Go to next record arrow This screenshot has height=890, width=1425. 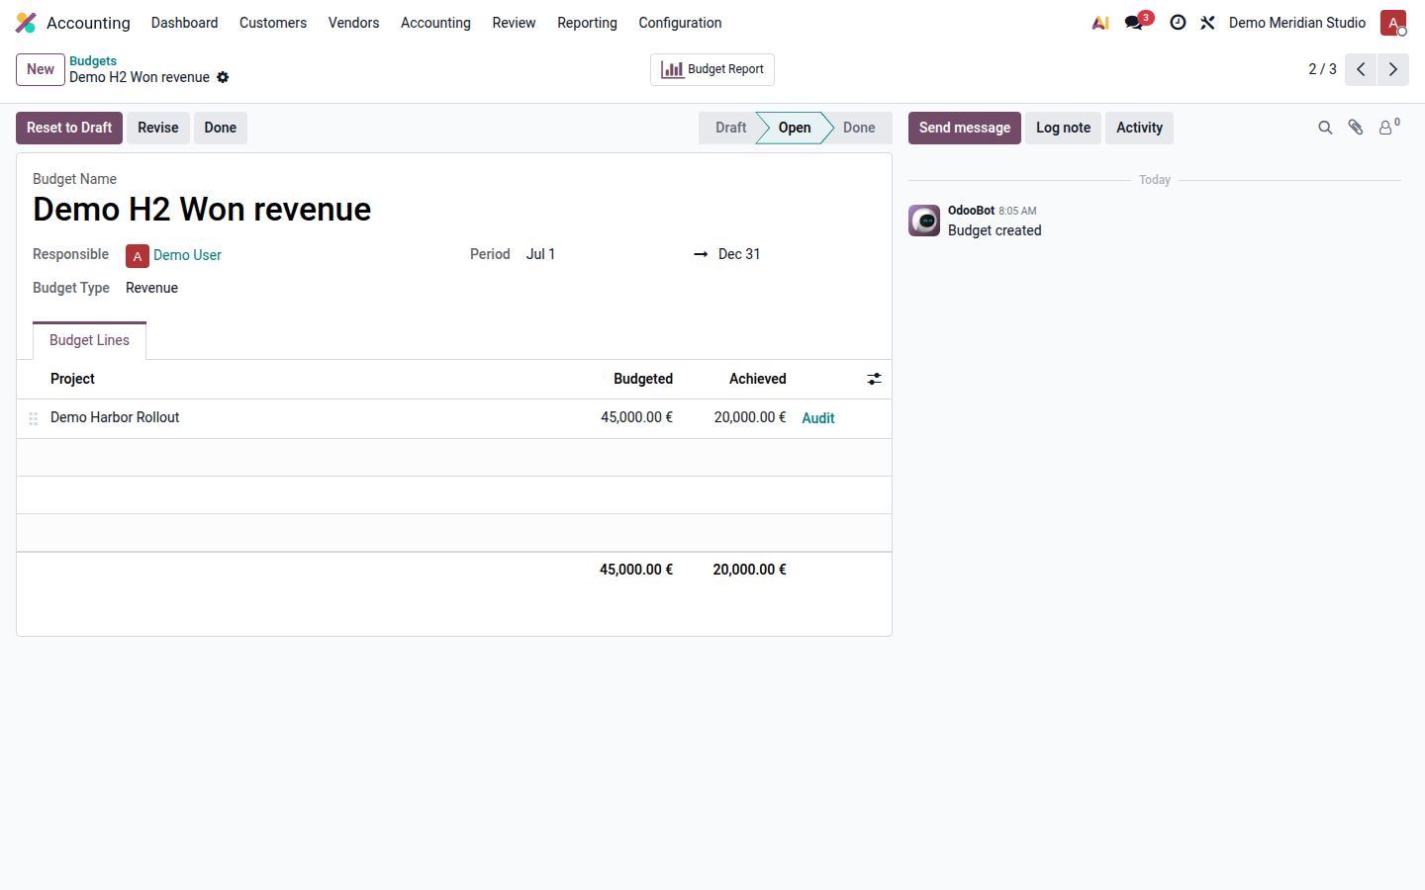[x=1393, y=69]
